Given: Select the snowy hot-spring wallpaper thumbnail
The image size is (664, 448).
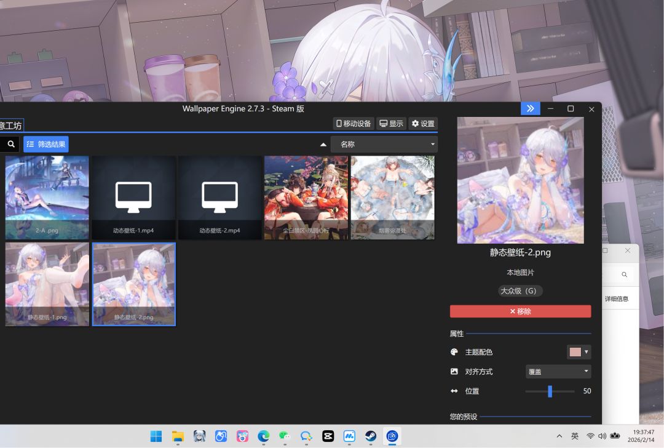Looking at the screenshot, I should (x=392, y=198).
